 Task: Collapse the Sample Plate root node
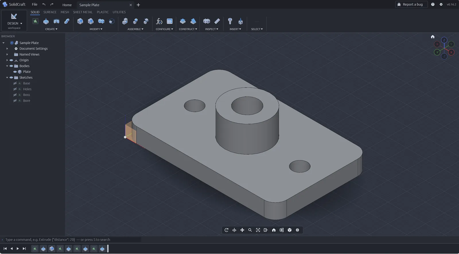point(3,43)
